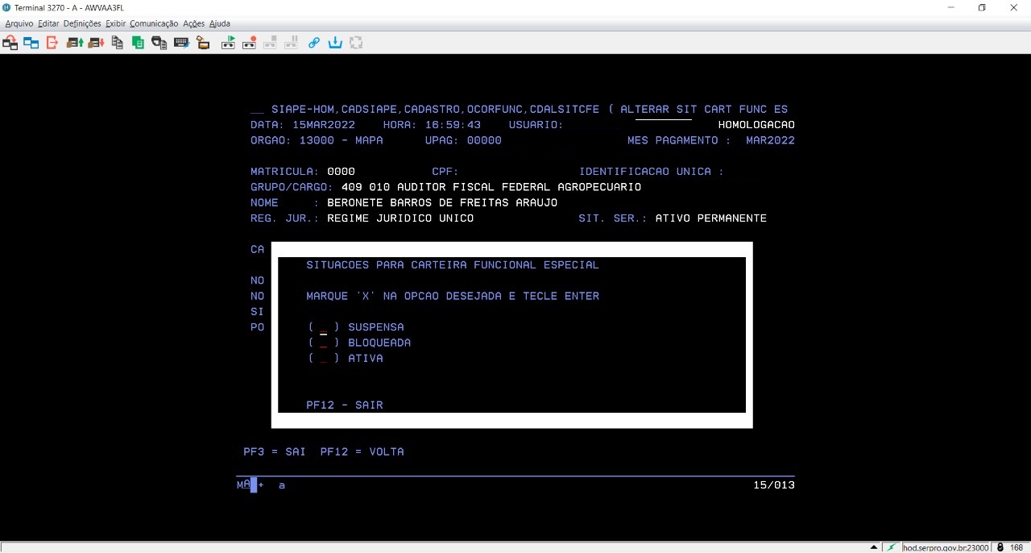
Task: Click the play macro toolbar icon
Action: [229, 43]
